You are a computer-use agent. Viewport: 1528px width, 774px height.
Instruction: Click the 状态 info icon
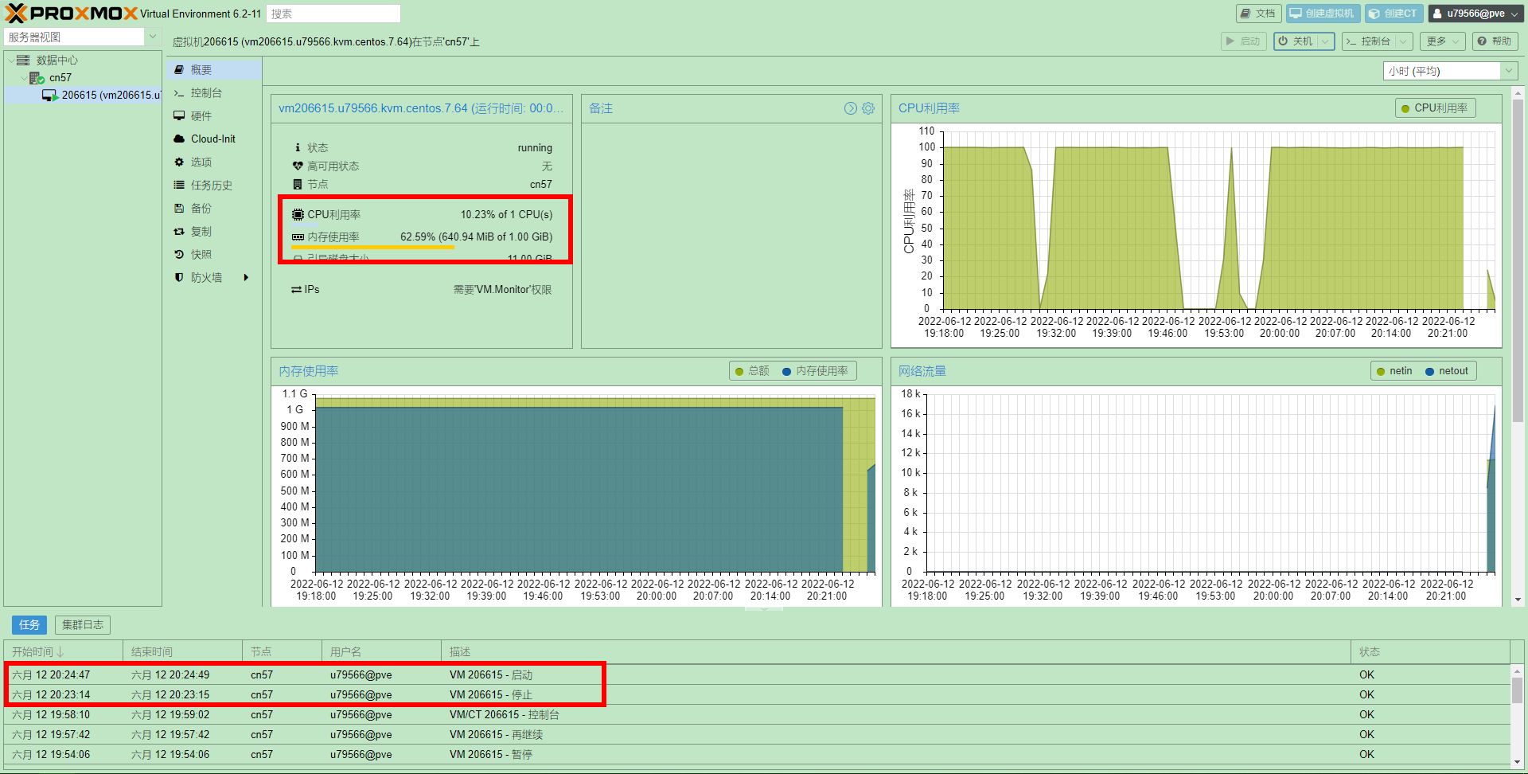298,148
